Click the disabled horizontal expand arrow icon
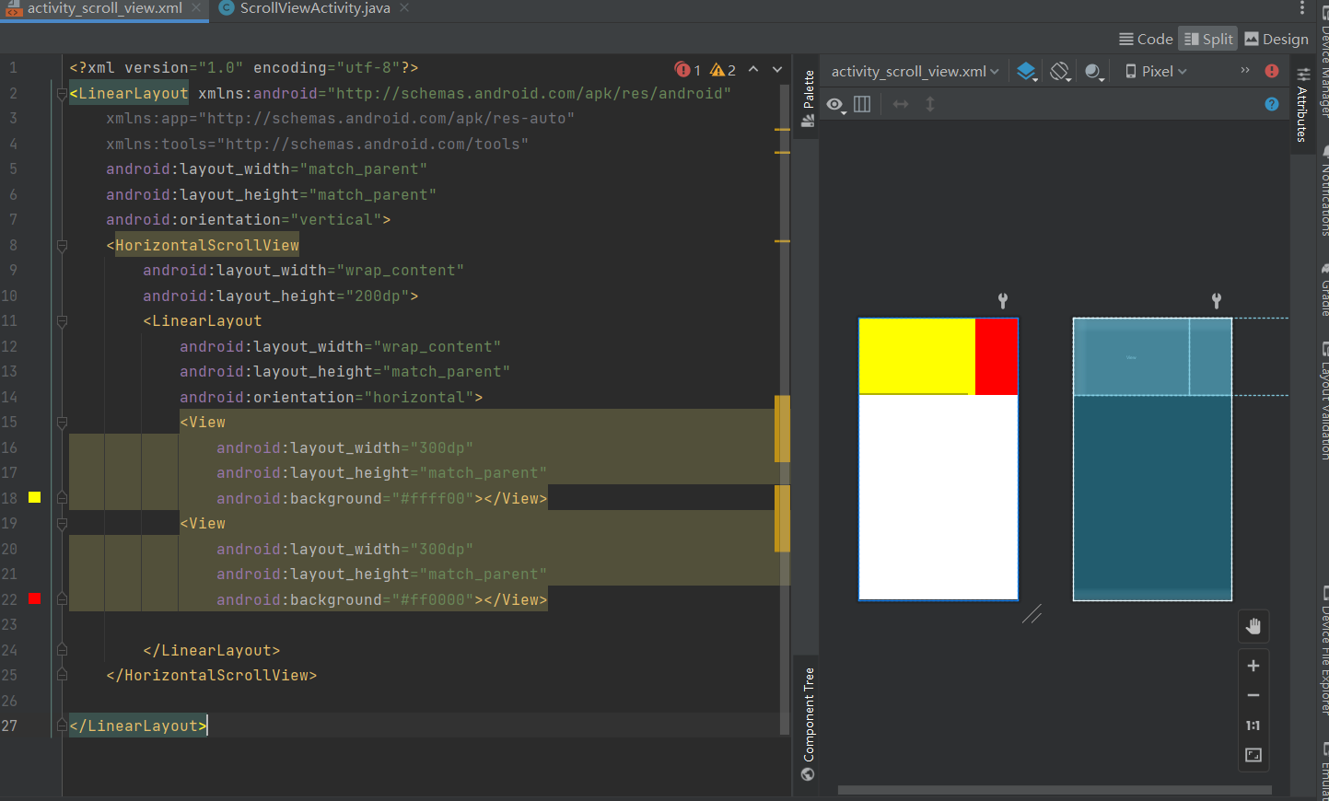The image size is (1329, 801). coord(901,104)
